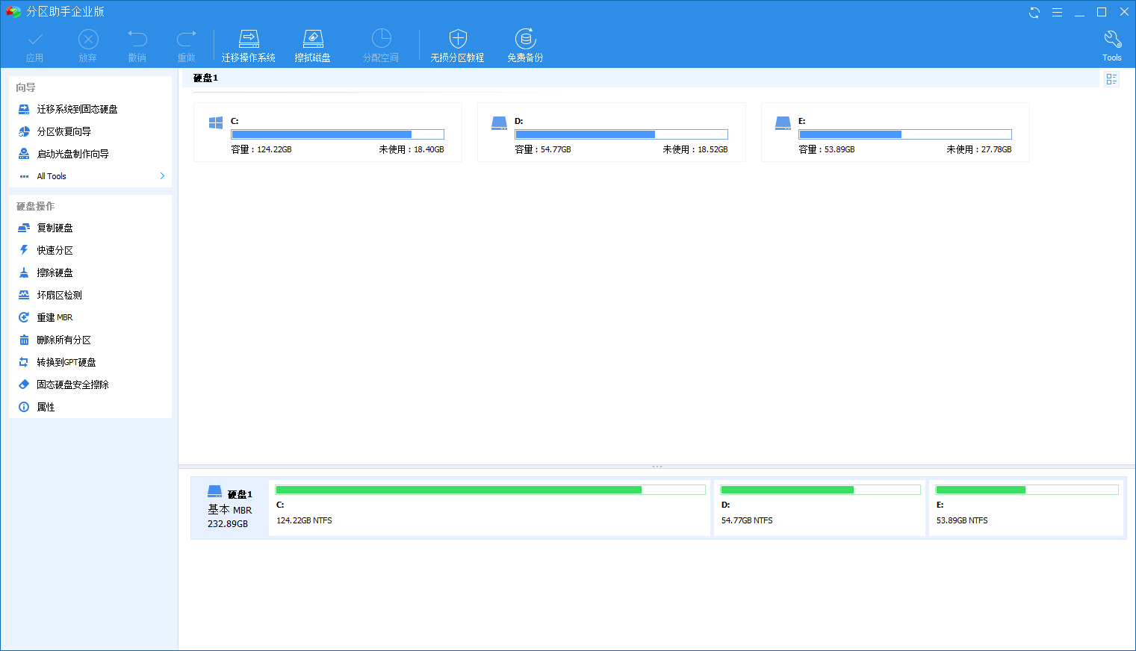Open the 迁移操作系统 toolbar icon
Image resolution: width=1136 pixels, height=651 pixels.
(x=248, y=46)
